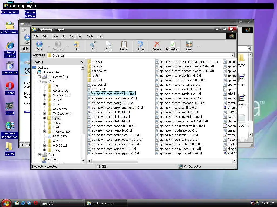Open the mypal raccoon desktop icon
The width and height of the screenshot is (277, 207).
(x=10, y=108)
